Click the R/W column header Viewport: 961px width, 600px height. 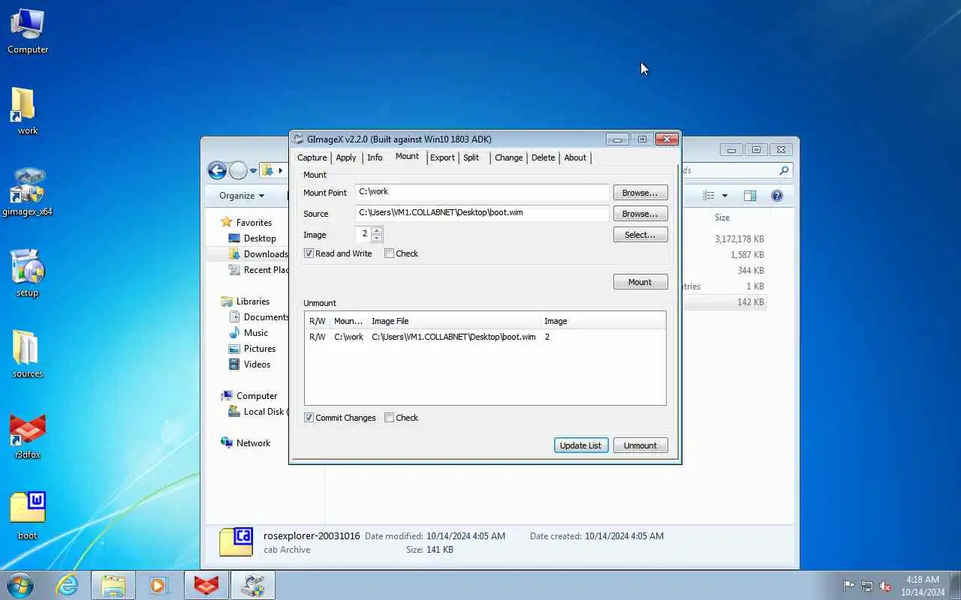pyautogui.click(x=318, y=321)
